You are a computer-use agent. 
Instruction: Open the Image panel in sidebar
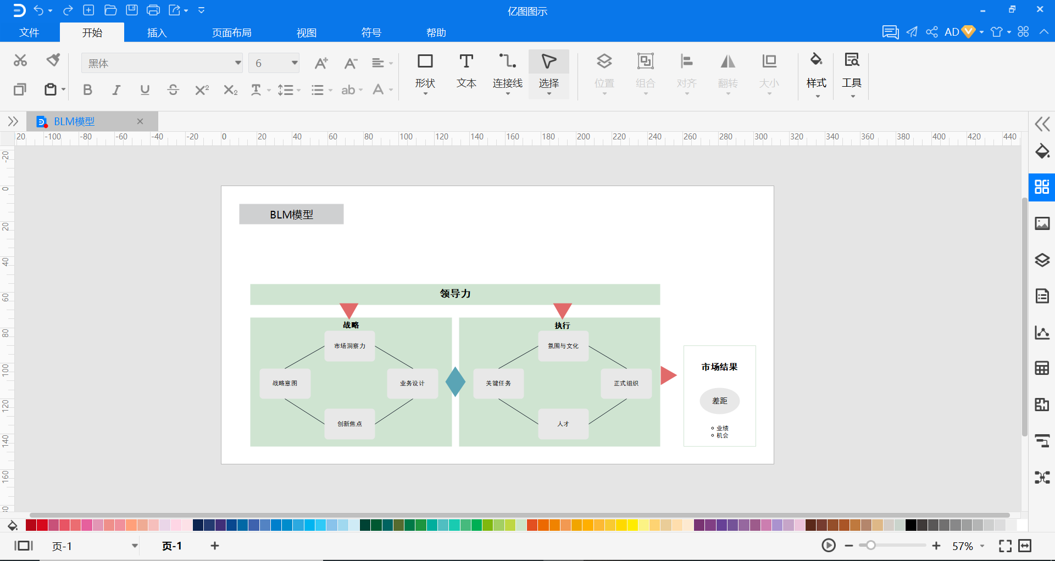tap(1042, 223)
